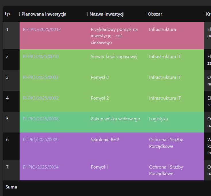Open link PI-PIO/2025/0010
Viewport: 211px width, 196px height.
tap(41, 56)
